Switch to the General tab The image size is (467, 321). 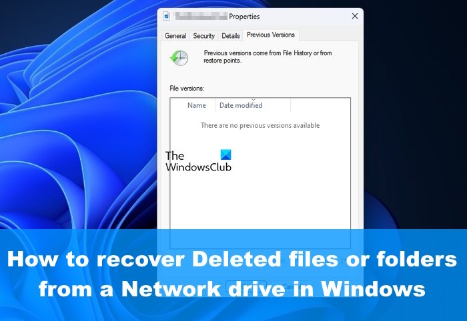pyautogui.click(x=175, y=36)
